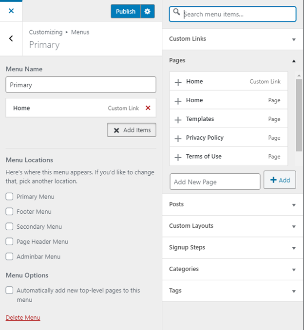Add Privacy Policy page using plus icon
This screenshot has width=304, height=330.
(178, 138)
